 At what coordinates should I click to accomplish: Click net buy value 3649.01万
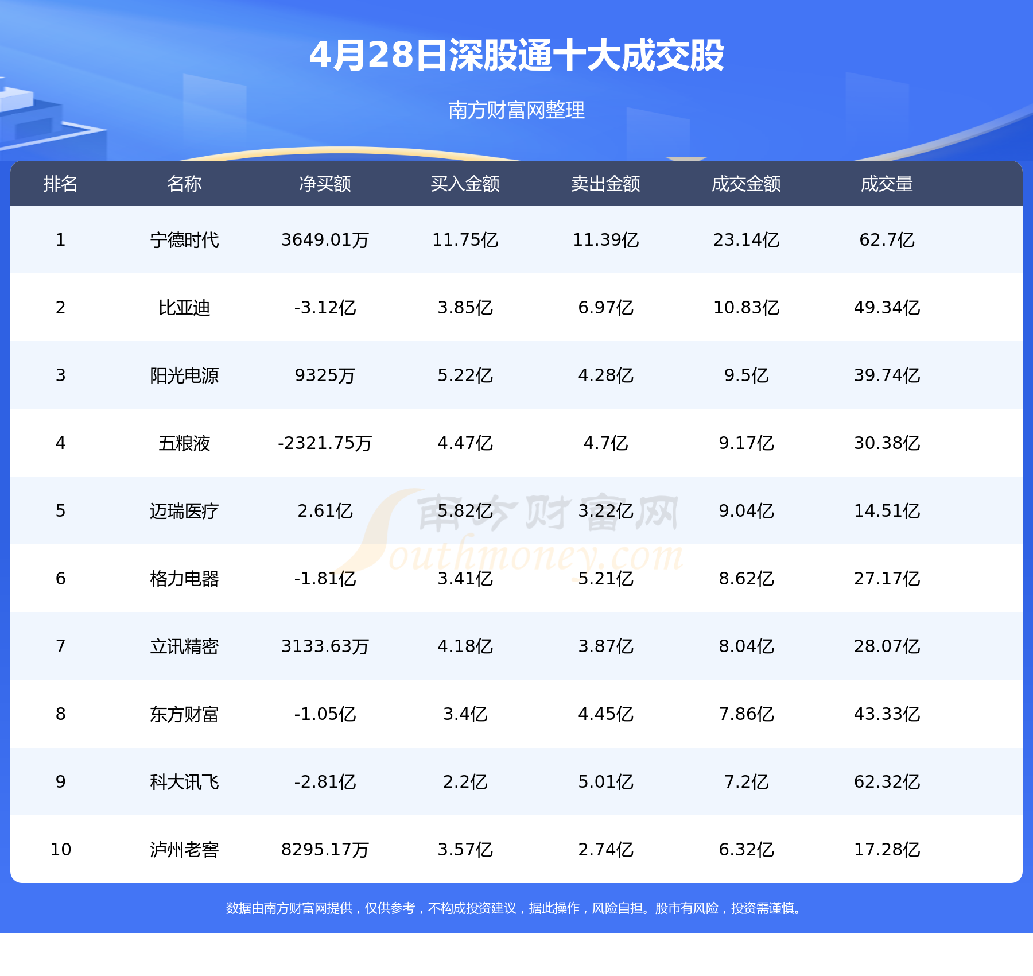point(325,240)
